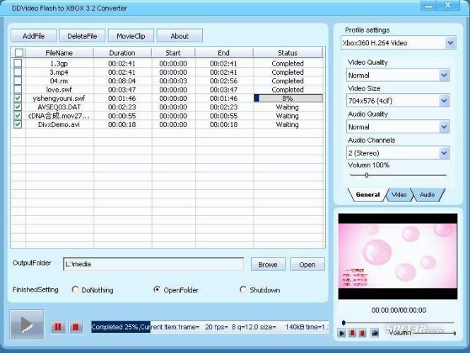The height and width of the screenshot is (353, 470).
Task: Select the DoNothing radio option
Action: [x=75, y=289]
